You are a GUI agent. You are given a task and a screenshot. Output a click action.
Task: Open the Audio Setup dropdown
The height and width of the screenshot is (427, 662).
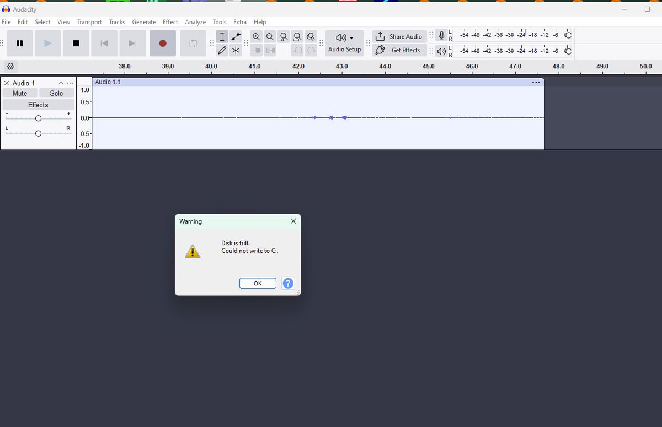(345, 43)
